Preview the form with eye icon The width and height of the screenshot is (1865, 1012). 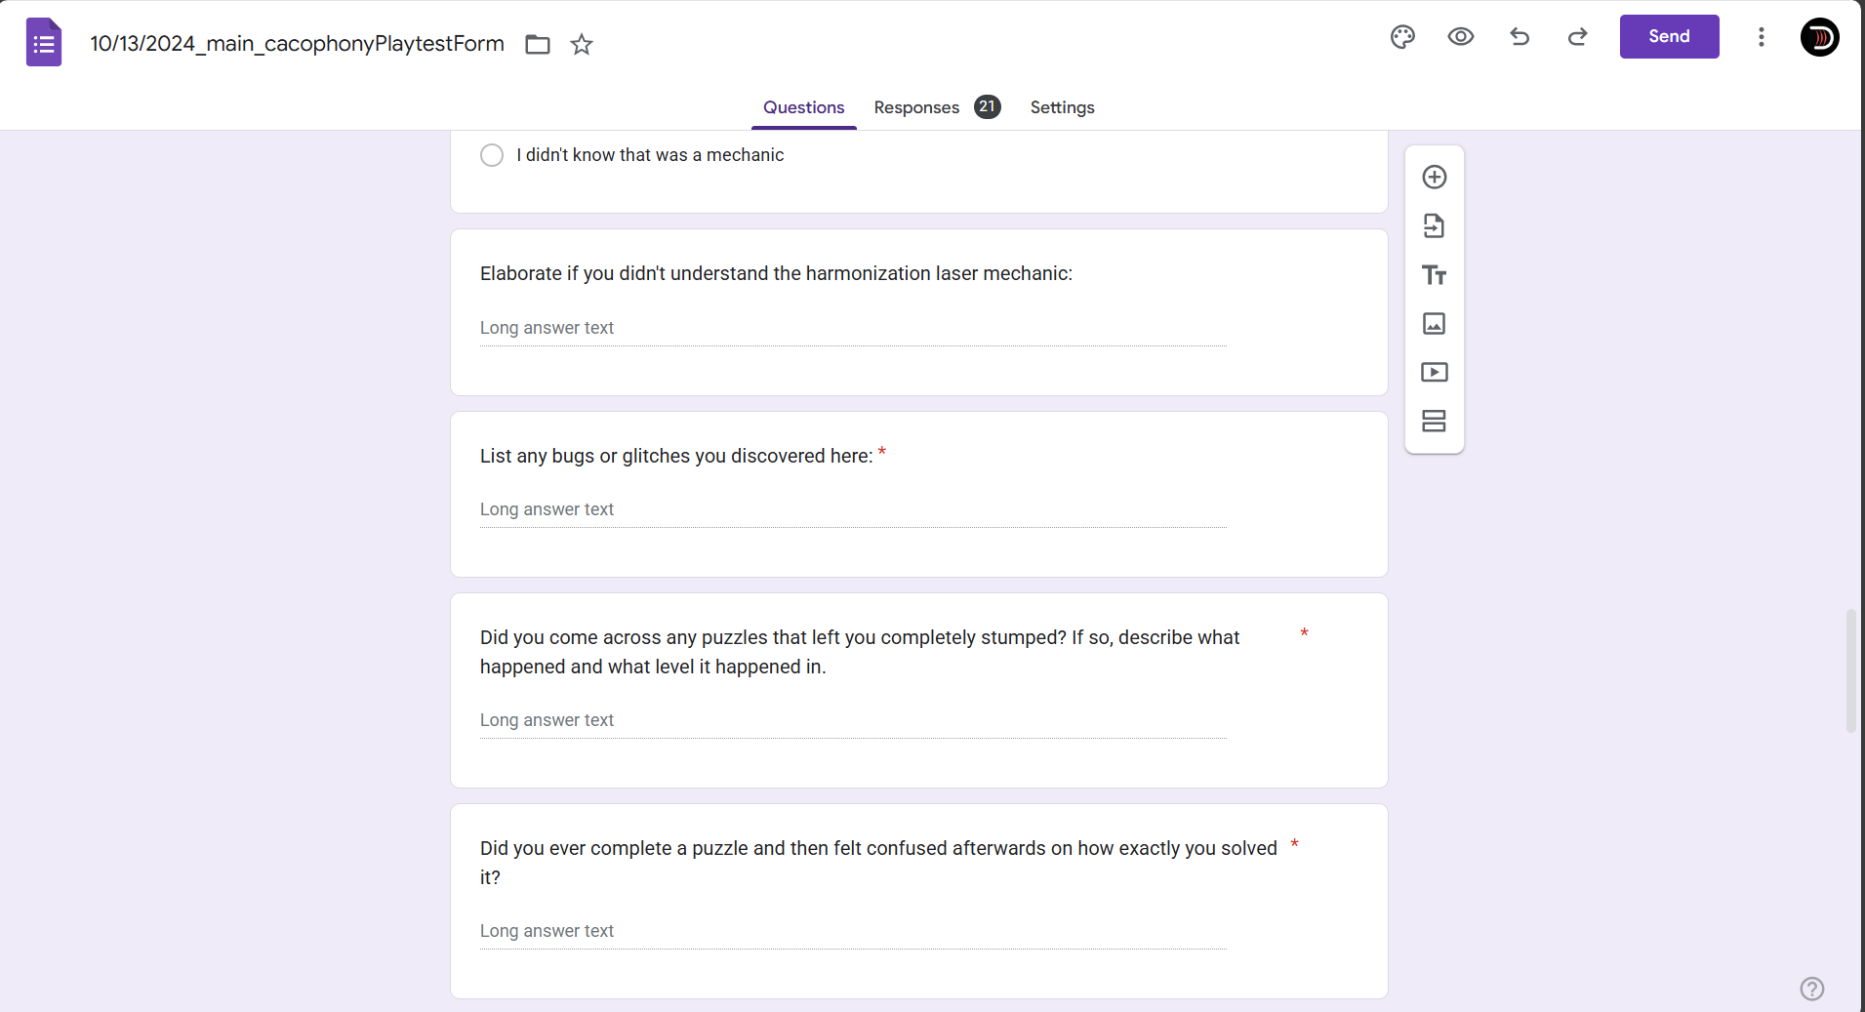point(1460,37)
